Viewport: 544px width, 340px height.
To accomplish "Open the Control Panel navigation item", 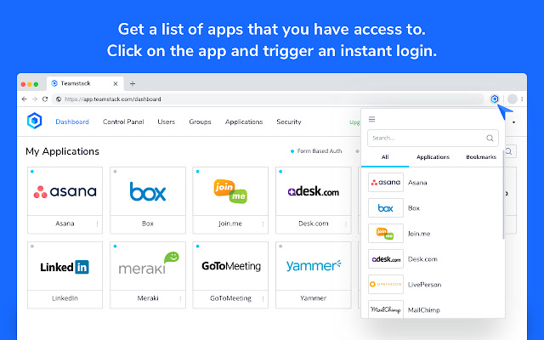I will [x=123, y=122].
